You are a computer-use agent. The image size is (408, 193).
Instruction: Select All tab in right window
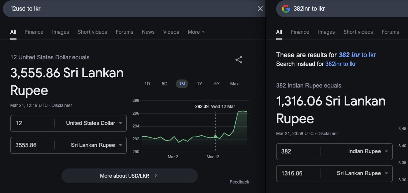[279, 32]
